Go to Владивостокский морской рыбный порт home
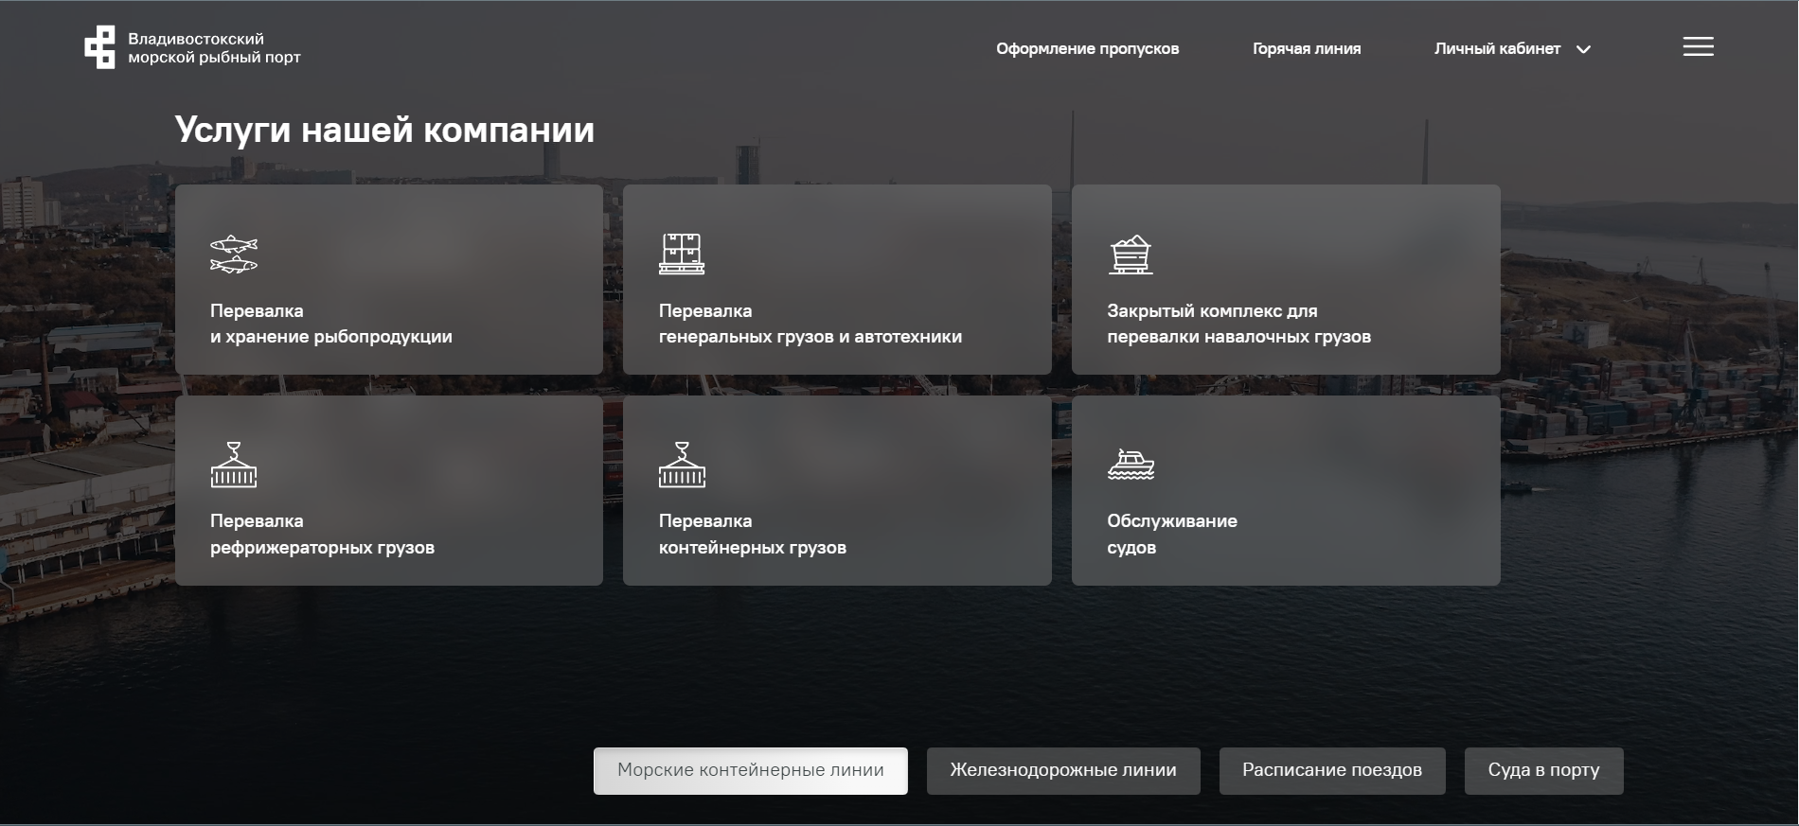Screen dimensions: 1799x826 coord(193,47)
